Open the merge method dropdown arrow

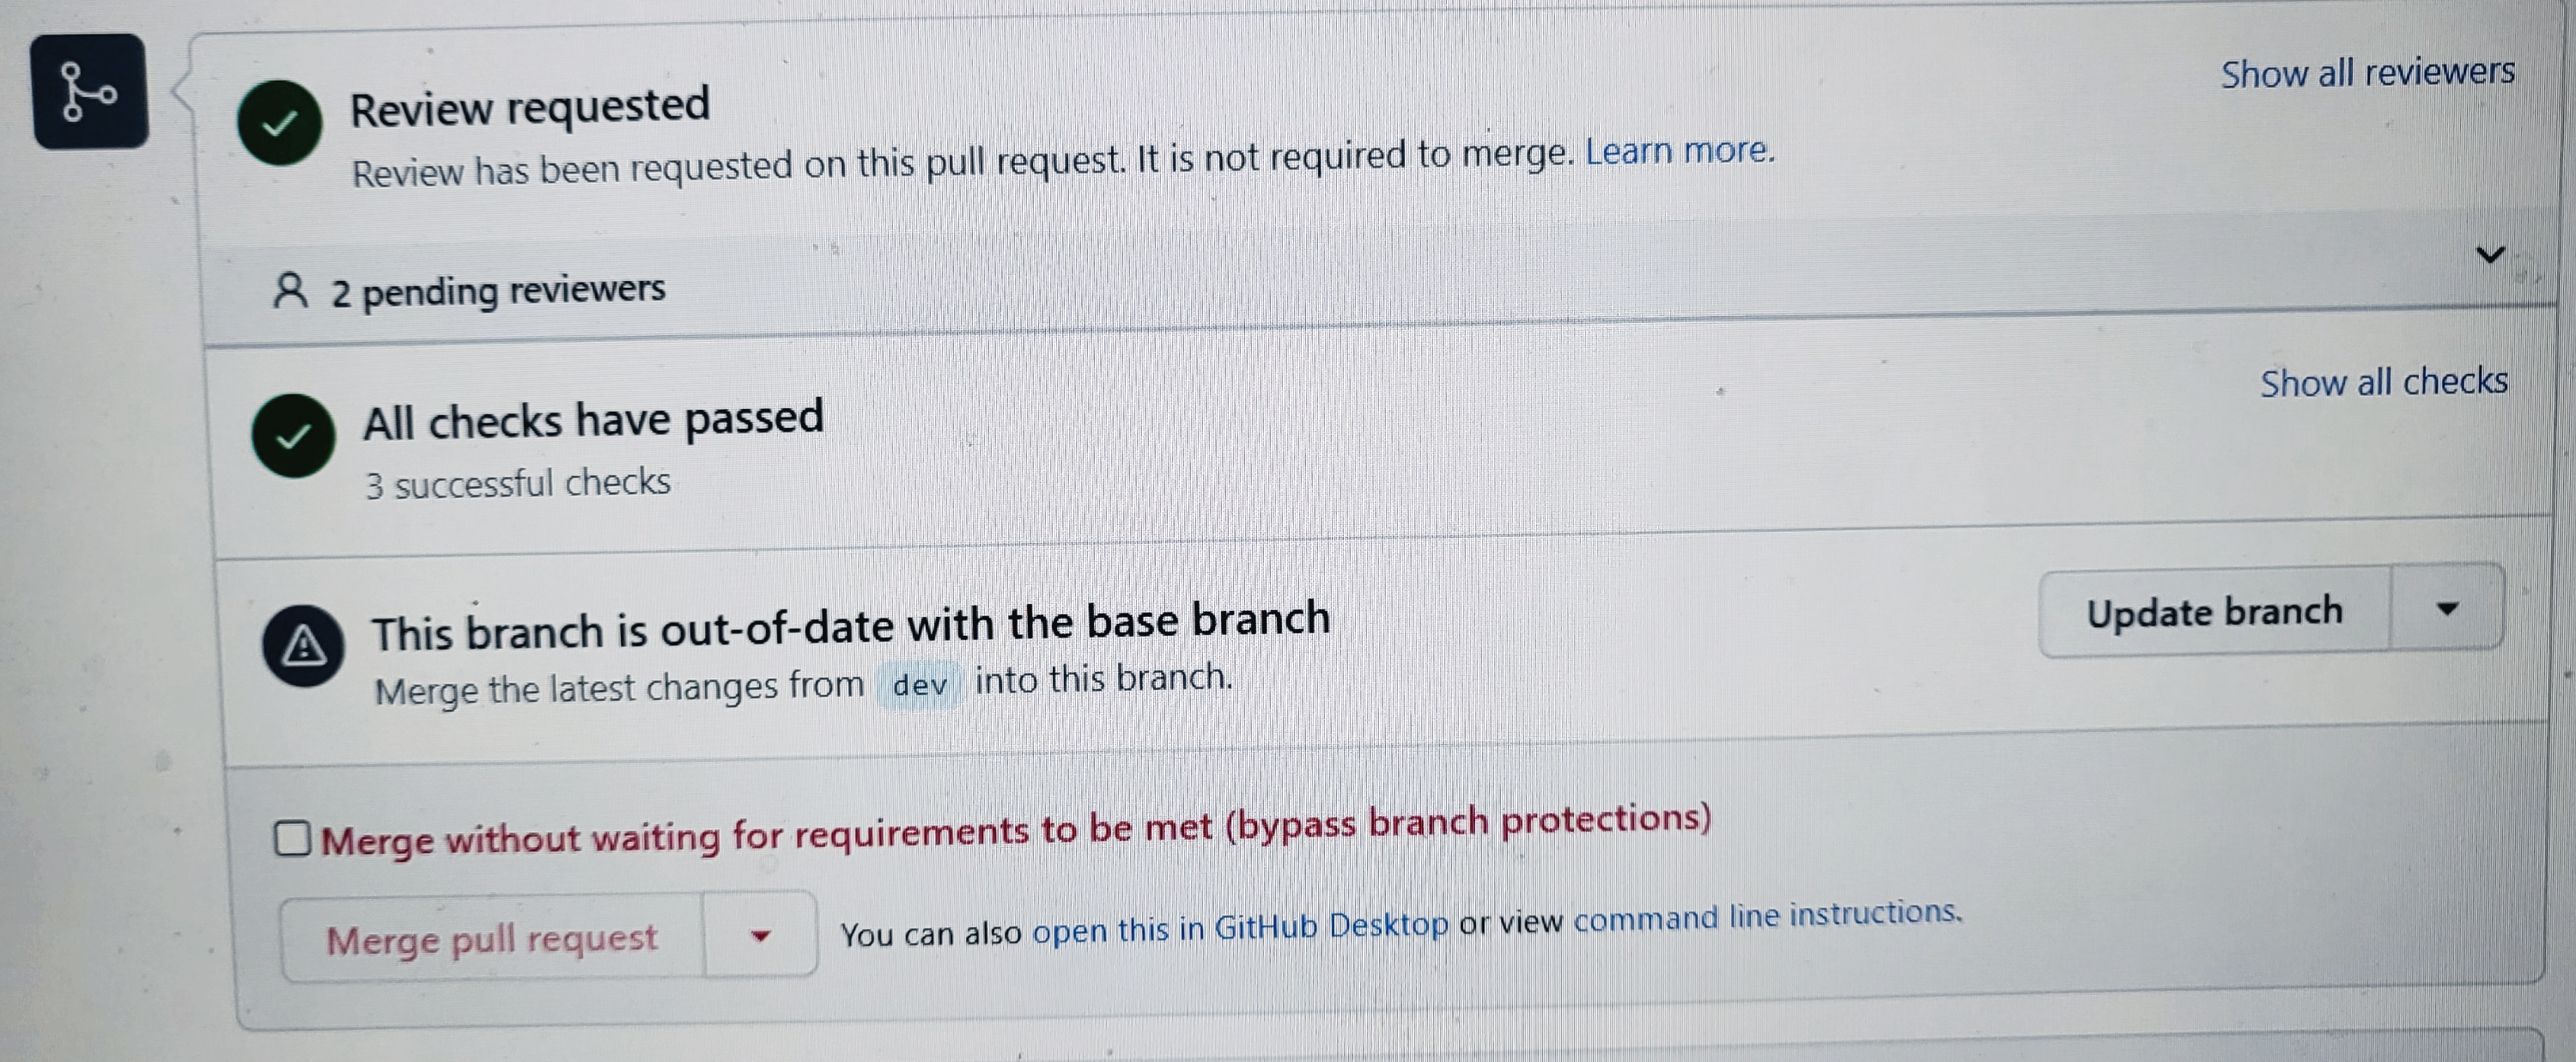(x=760, y=936)
